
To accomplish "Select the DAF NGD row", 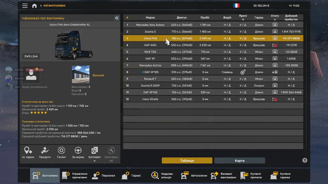I will pos(213,45).
